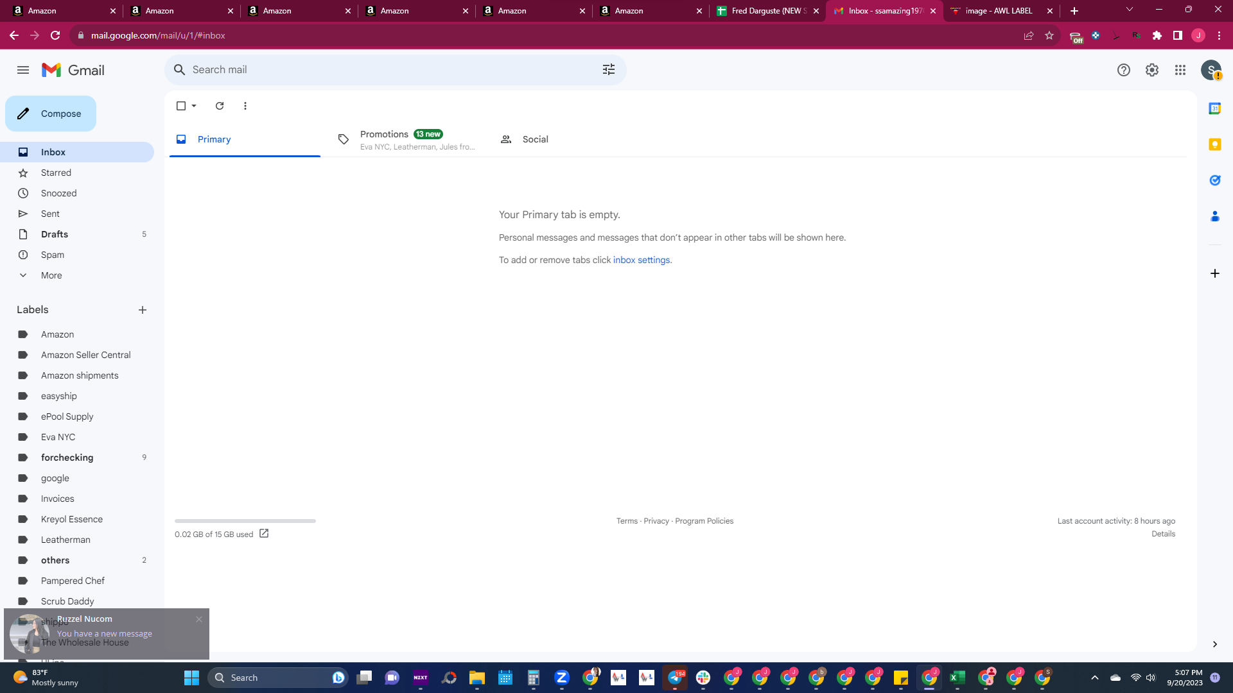The height and width of the screenshot is (693, 1233).
Task: Reload the page in Chrome
Action: [x=55, y=35]
